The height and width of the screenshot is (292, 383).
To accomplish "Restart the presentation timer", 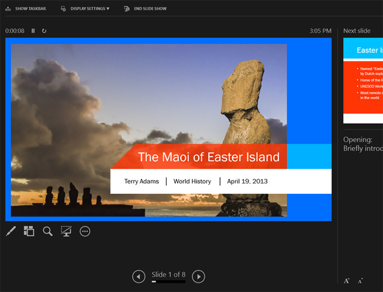I will click(x=44, y=31).
